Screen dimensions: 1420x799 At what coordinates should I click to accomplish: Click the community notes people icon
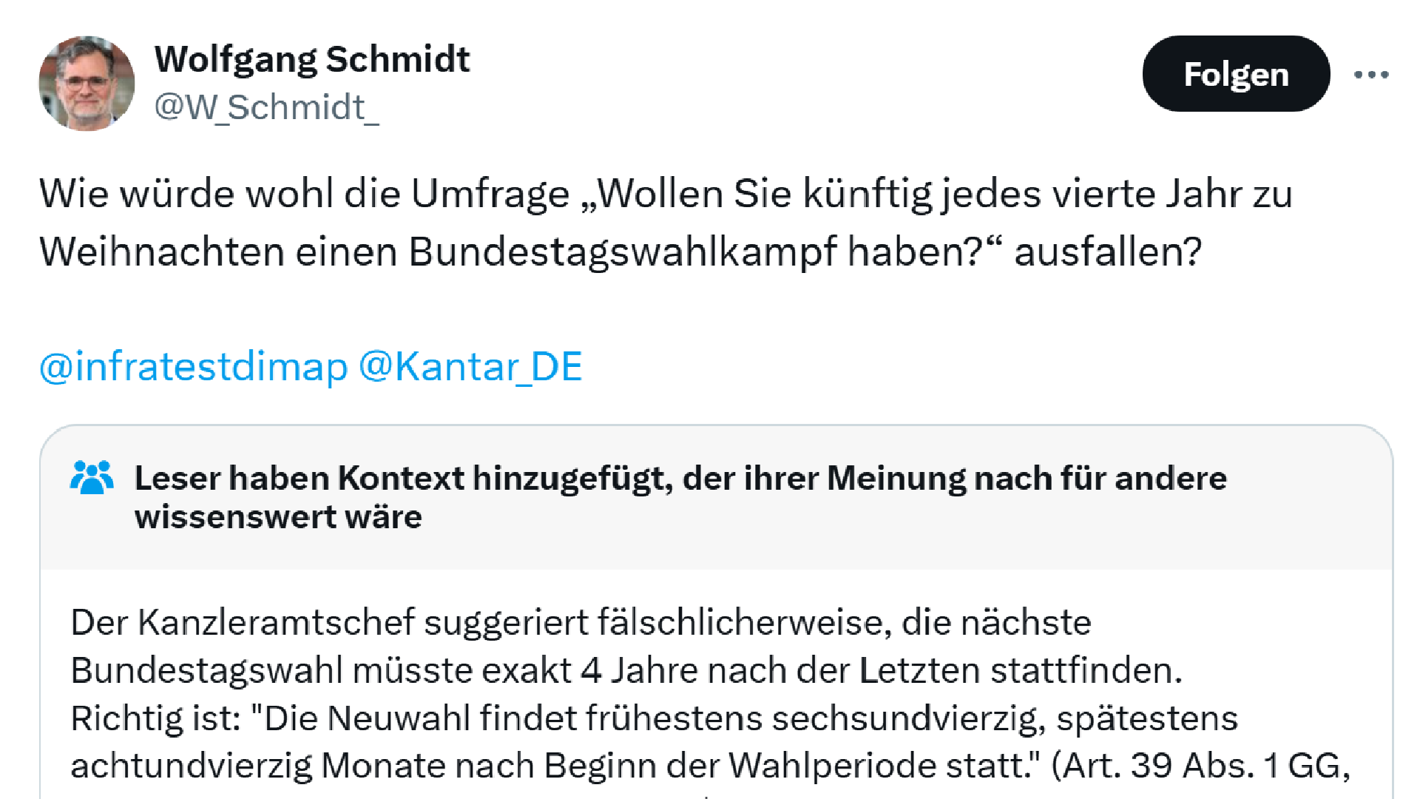pos(92,478)
